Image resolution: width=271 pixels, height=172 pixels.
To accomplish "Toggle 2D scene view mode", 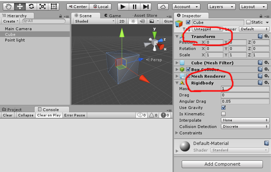I will pyautogui.click(x=122, y=21).
